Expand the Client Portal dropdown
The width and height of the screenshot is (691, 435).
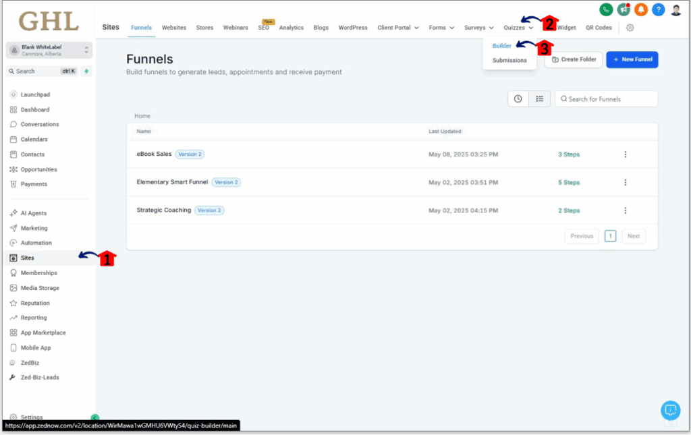tap(398, 28)
